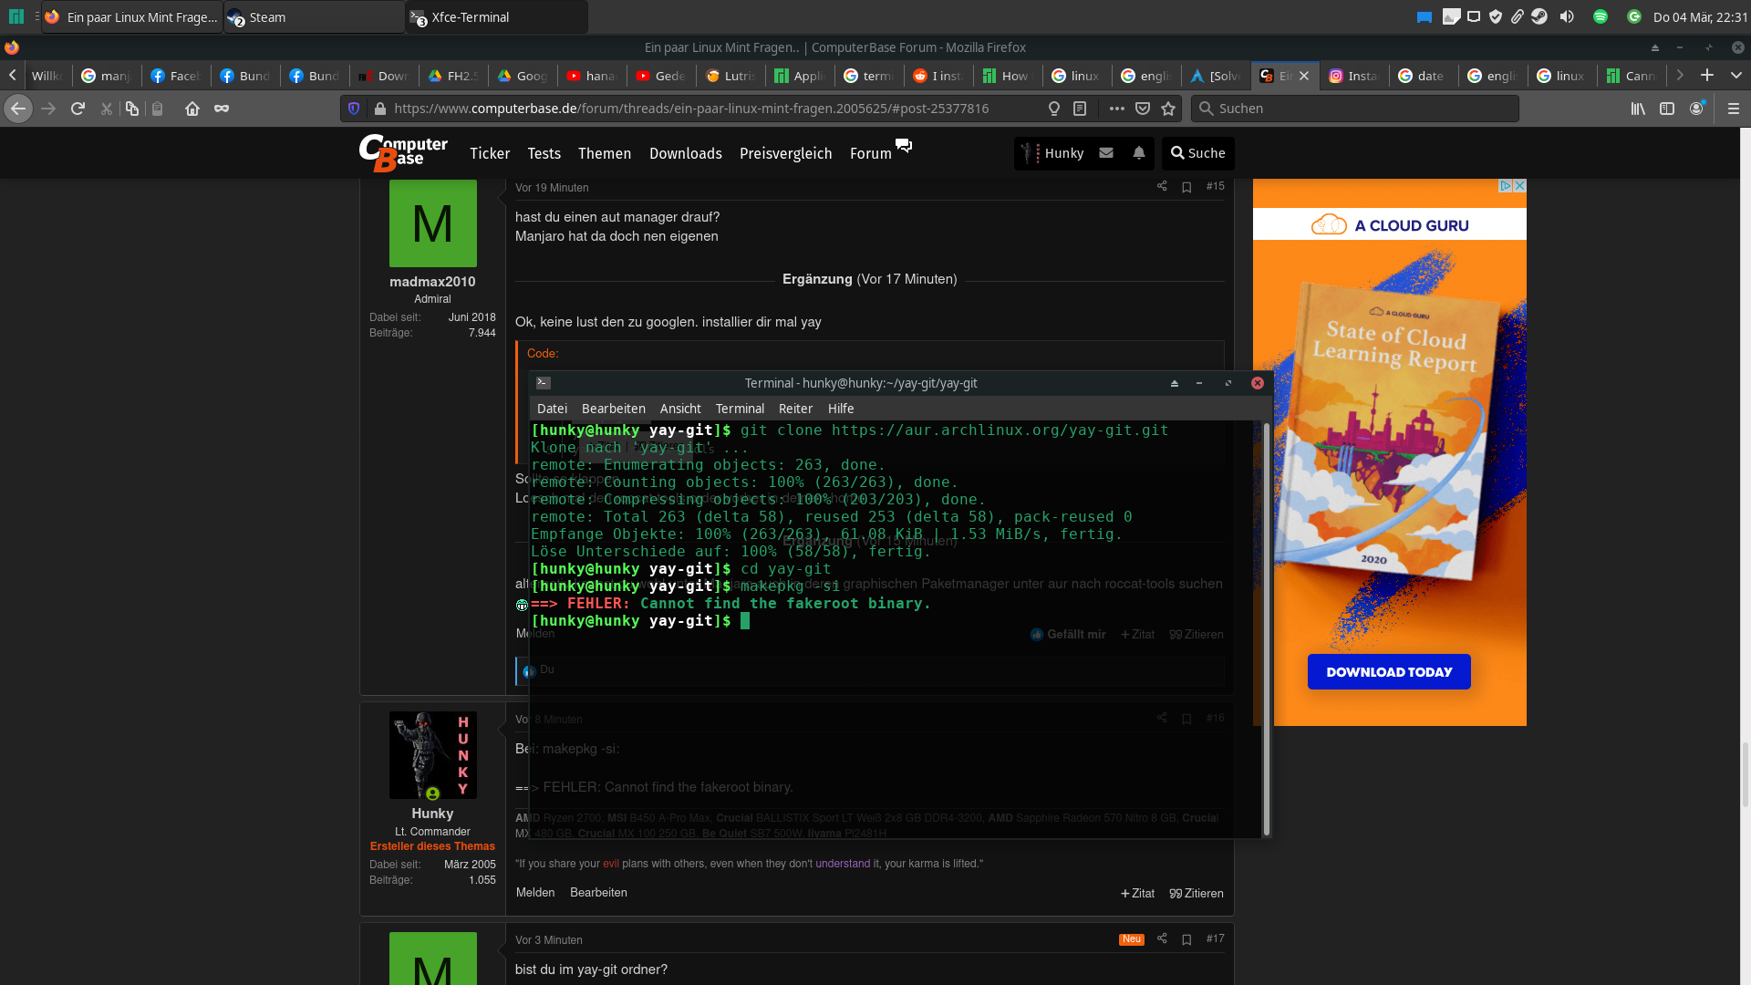Toggle reader view in address bar
This screenshot has height=985, width=1751.
[x=1080, y=109]
